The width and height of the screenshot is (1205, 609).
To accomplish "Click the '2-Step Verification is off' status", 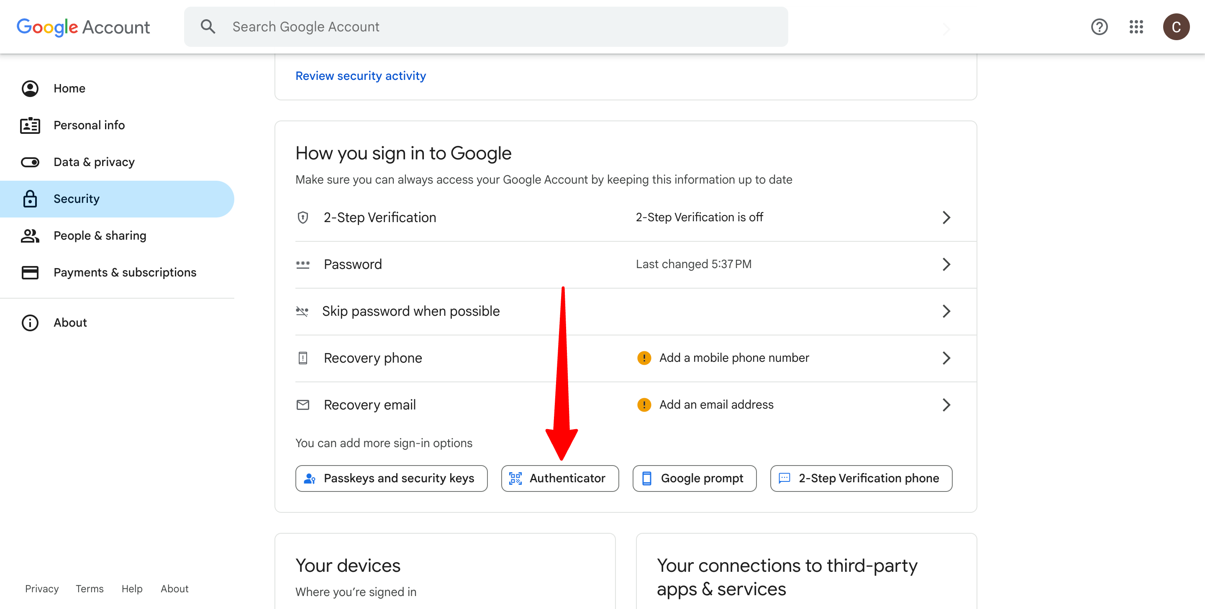I will [699, 217].
